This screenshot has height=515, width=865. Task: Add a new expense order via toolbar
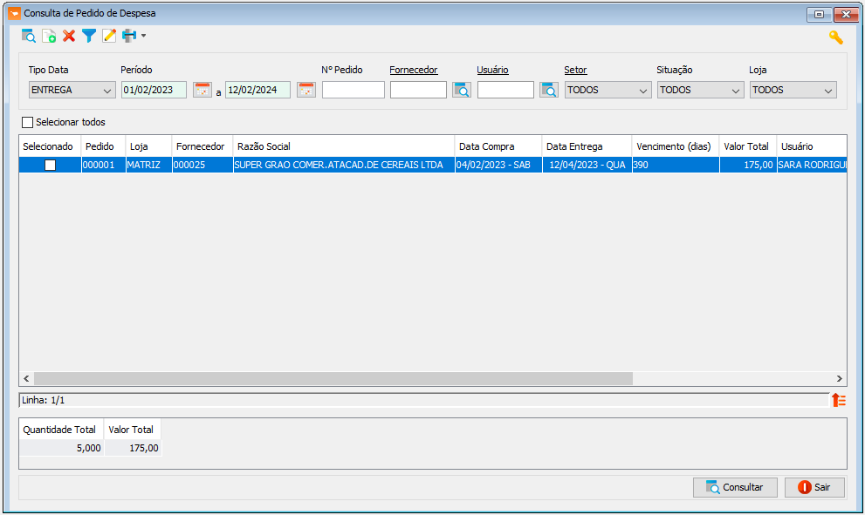(x=49, y=37)
